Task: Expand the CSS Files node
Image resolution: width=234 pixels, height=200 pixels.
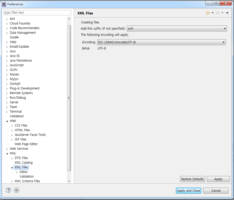Action: click(x=12, y=126)
